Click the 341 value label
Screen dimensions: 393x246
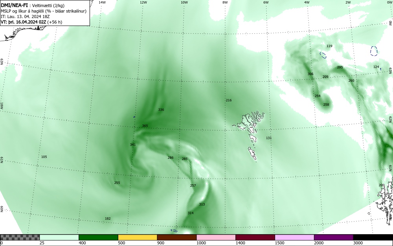(133, 145)
